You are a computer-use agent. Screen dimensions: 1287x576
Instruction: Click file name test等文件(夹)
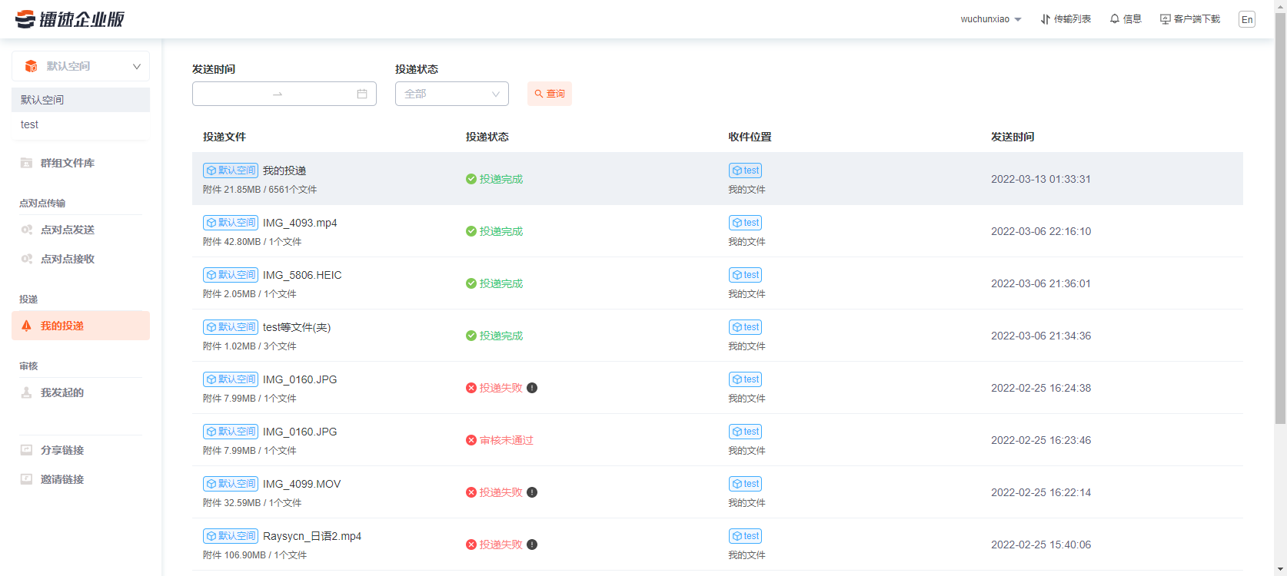297,327
